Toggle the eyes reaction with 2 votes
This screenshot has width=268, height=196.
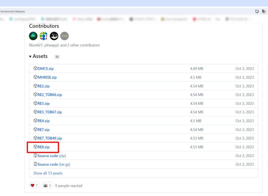48,186
